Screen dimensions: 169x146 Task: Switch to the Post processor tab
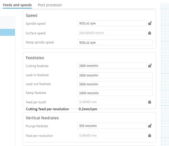pos(50,5)
